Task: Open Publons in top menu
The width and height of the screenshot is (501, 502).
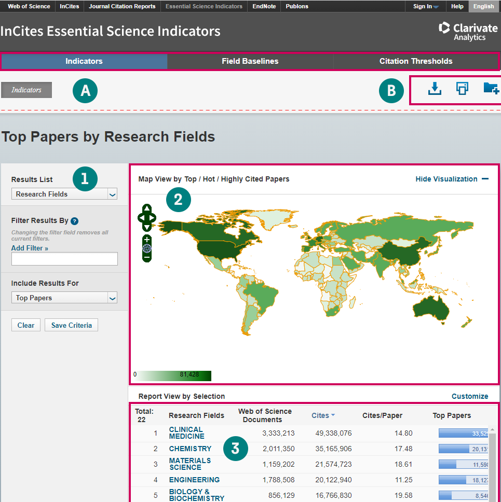Action: 297,6
